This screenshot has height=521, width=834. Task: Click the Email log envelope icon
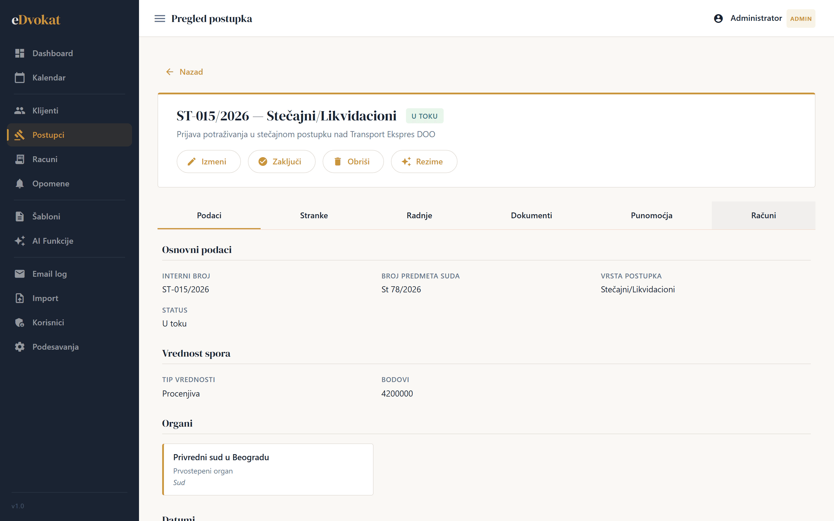(20, 274)
